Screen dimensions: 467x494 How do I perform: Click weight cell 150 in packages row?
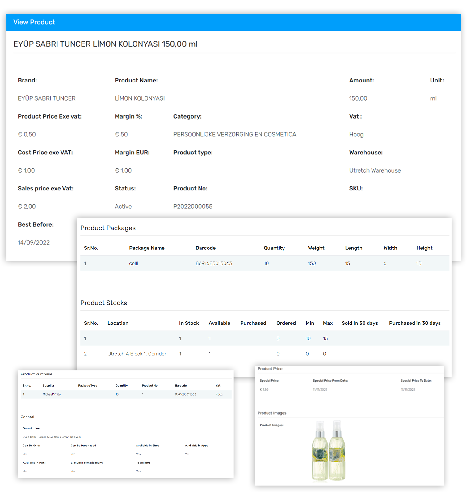pos(312,263)
